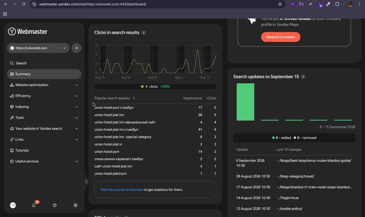Click the '+300%' clicks change value
The height and width of the screenshot is (217, 365).
165,86
